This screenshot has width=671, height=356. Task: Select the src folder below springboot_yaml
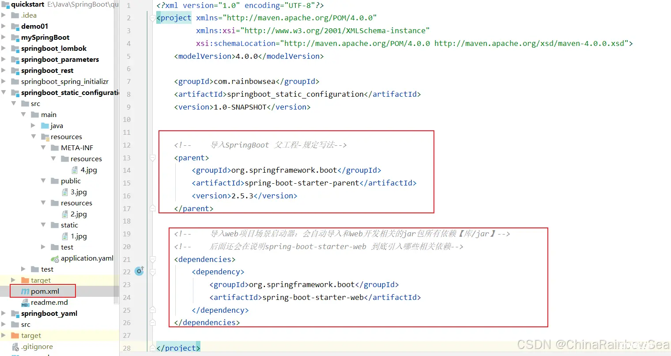coord(26,325)
